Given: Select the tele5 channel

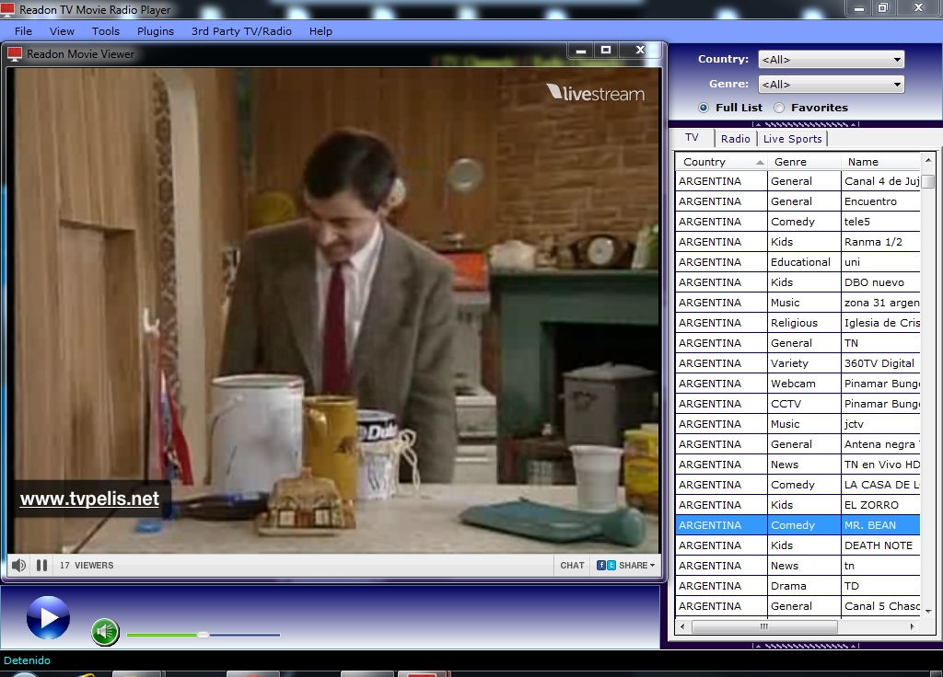Looking at the screenshot, I should point(797,222).
